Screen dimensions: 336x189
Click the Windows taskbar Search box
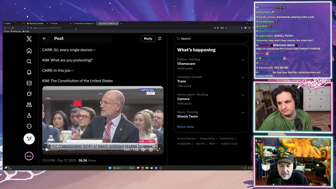tap(124, 168)
